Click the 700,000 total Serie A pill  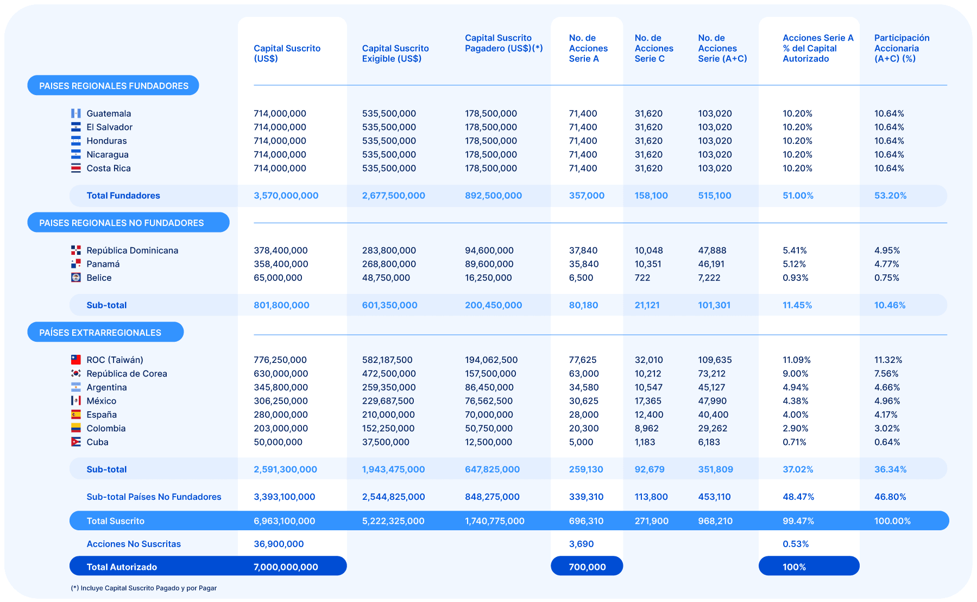pos(587,567)
